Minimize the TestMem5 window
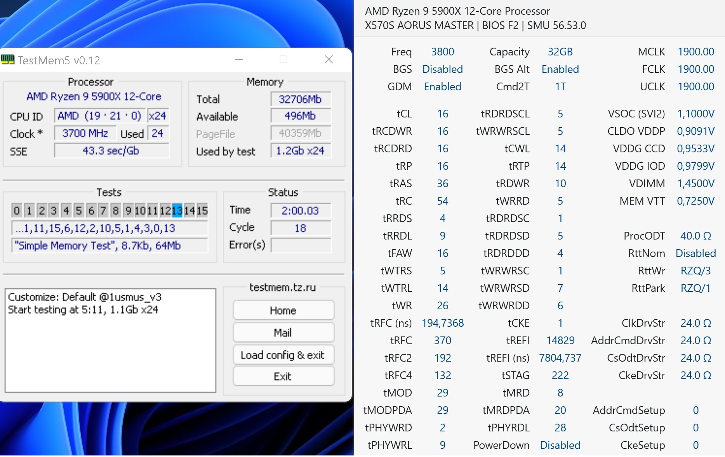 (x=239, y=60)
